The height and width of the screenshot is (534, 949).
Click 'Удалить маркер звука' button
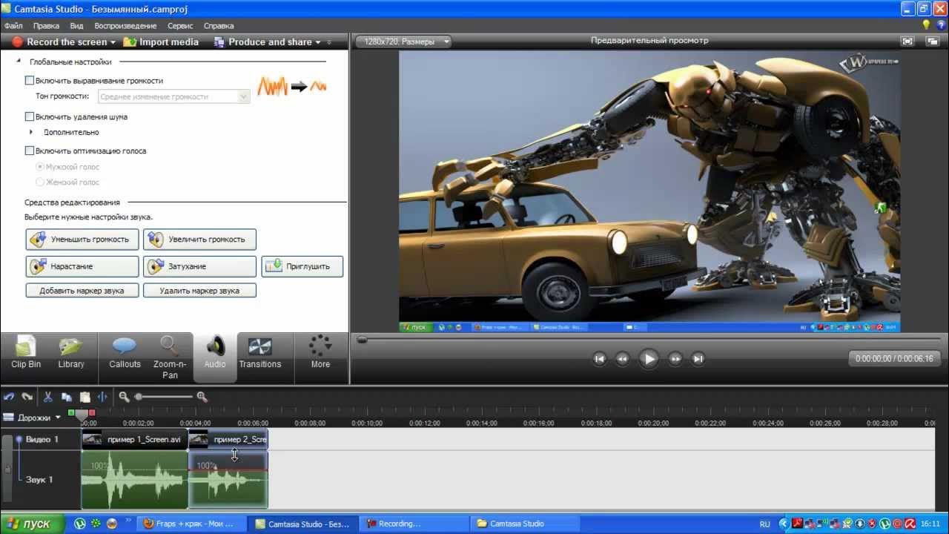(x=199, y=291)
